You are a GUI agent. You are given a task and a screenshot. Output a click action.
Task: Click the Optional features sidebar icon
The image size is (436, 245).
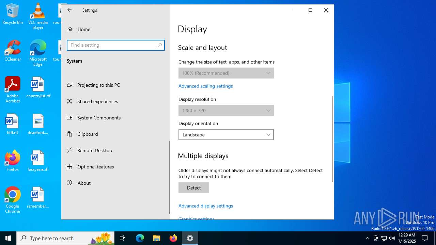coord(69,166)
